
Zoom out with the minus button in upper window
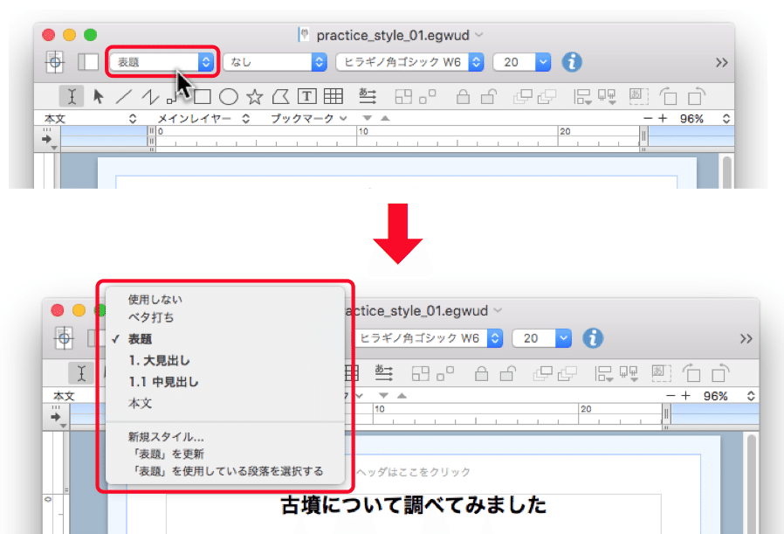[x=648, y=119]
